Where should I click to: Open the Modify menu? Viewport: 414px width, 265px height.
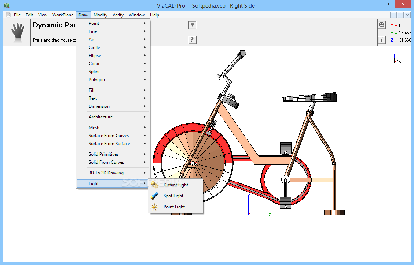100,15
